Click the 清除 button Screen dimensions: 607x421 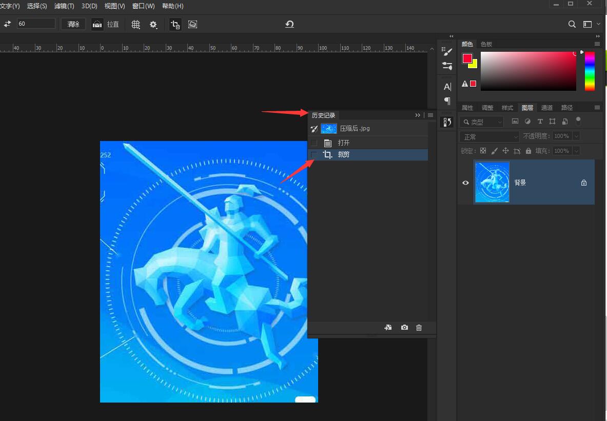click(73, 24)
